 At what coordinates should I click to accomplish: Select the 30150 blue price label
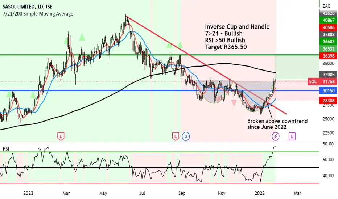[328, 91]
